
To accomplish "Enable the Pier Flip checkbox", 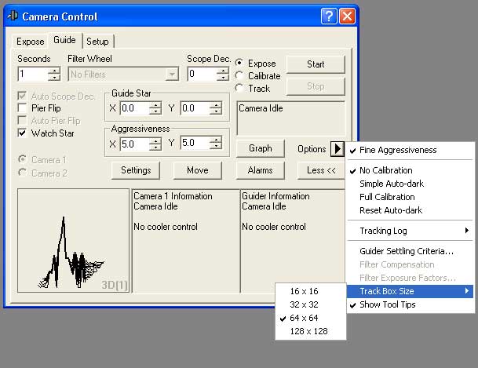I will tap(23, 108).
